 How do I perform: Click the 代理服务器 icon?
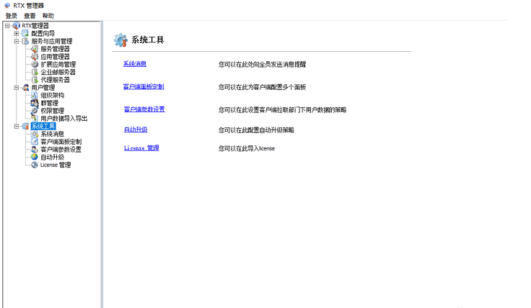pyautogui.click(x=34, y=80)
